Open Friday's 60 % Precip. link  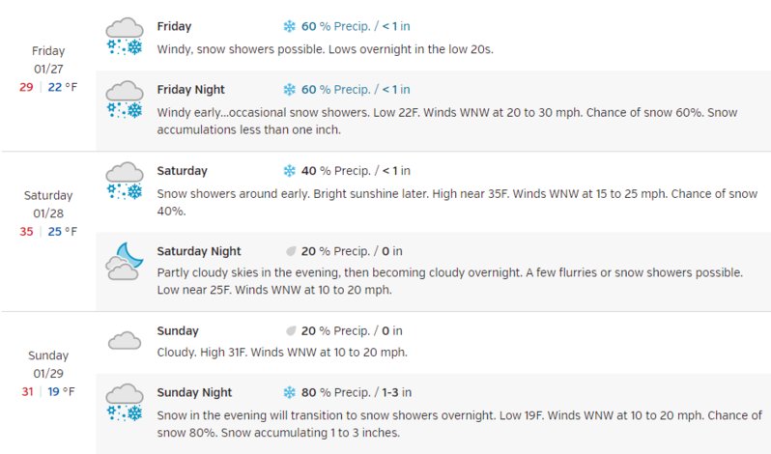coord(336,26)
